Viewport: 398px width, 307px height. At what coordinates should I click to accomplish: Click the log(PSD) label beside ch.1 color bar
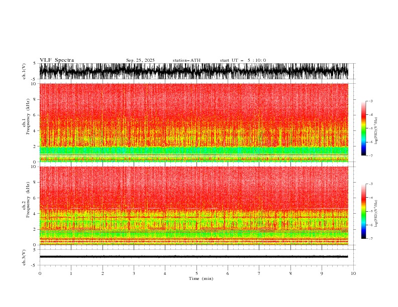coord(376,131)
